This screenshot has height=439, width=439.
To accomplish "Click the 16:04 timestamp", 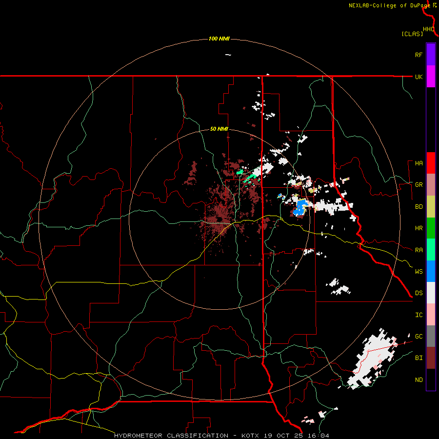I will pyautogui.click(x=319, y=436).
